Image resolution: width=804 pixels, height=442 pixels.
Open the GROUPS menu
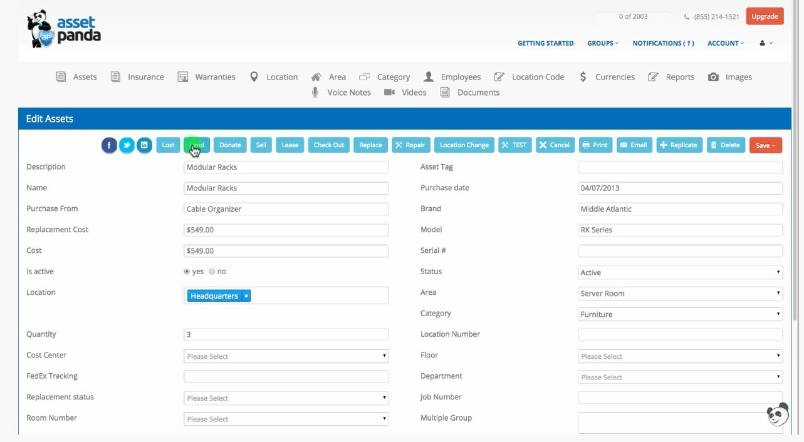coord(602,43)
